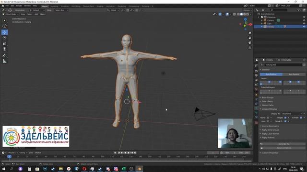Open the outliner filter funnel icon
The width and height of the screenshot is (307, 172).
299,10
